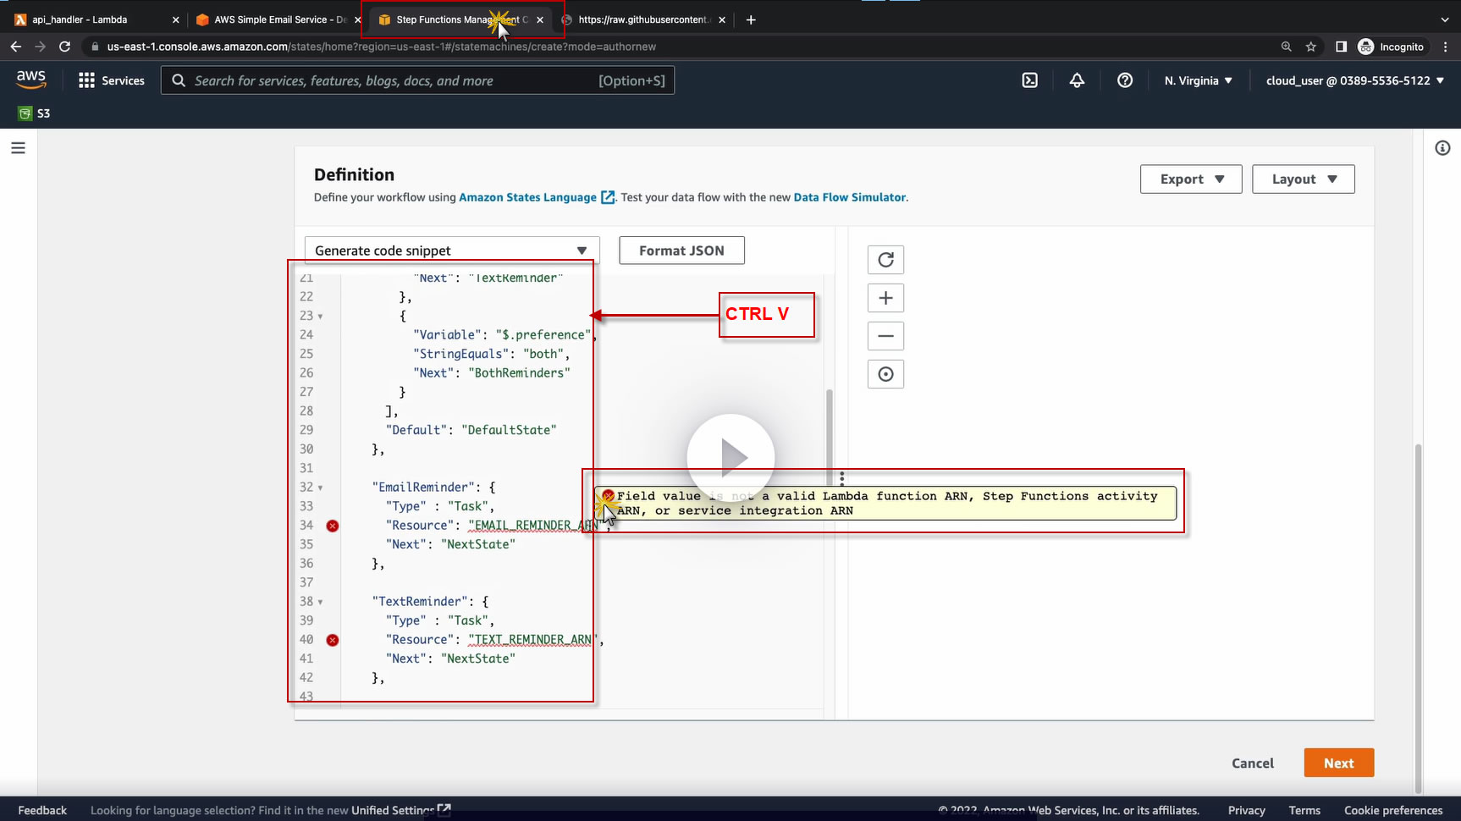Open the Unified Settings link
This screenshot has height=821, width=1461.
coord(400,810)
